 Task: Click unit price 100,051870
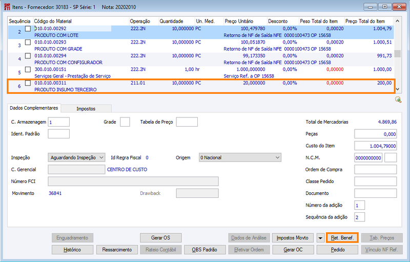click(x=253, y=42)
